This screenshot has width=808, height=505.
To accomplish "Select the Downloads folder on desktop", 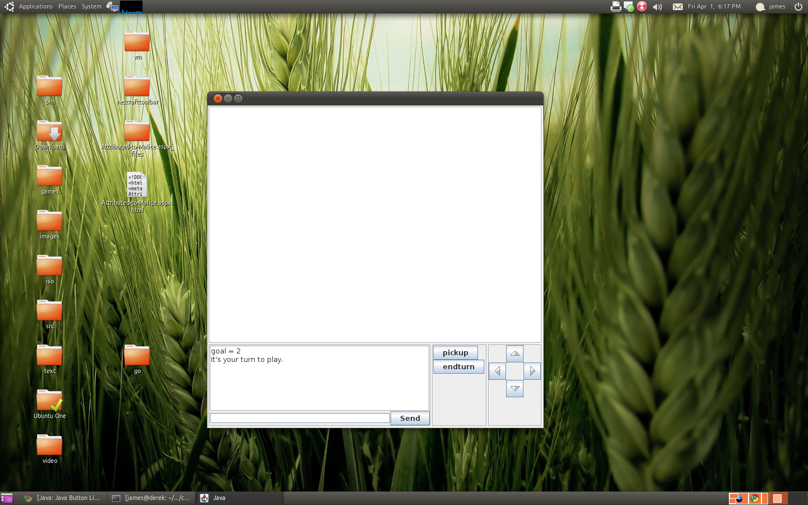I will pyautogui.click(x=49, y=132).
